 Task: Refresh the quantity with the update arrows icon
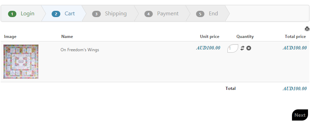(x=242, y=48)
